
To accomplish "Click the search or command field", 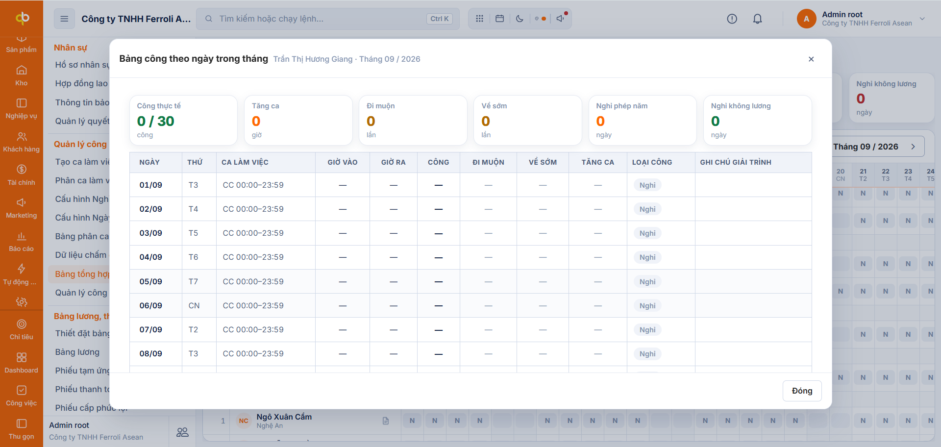I will click(328, 19).
